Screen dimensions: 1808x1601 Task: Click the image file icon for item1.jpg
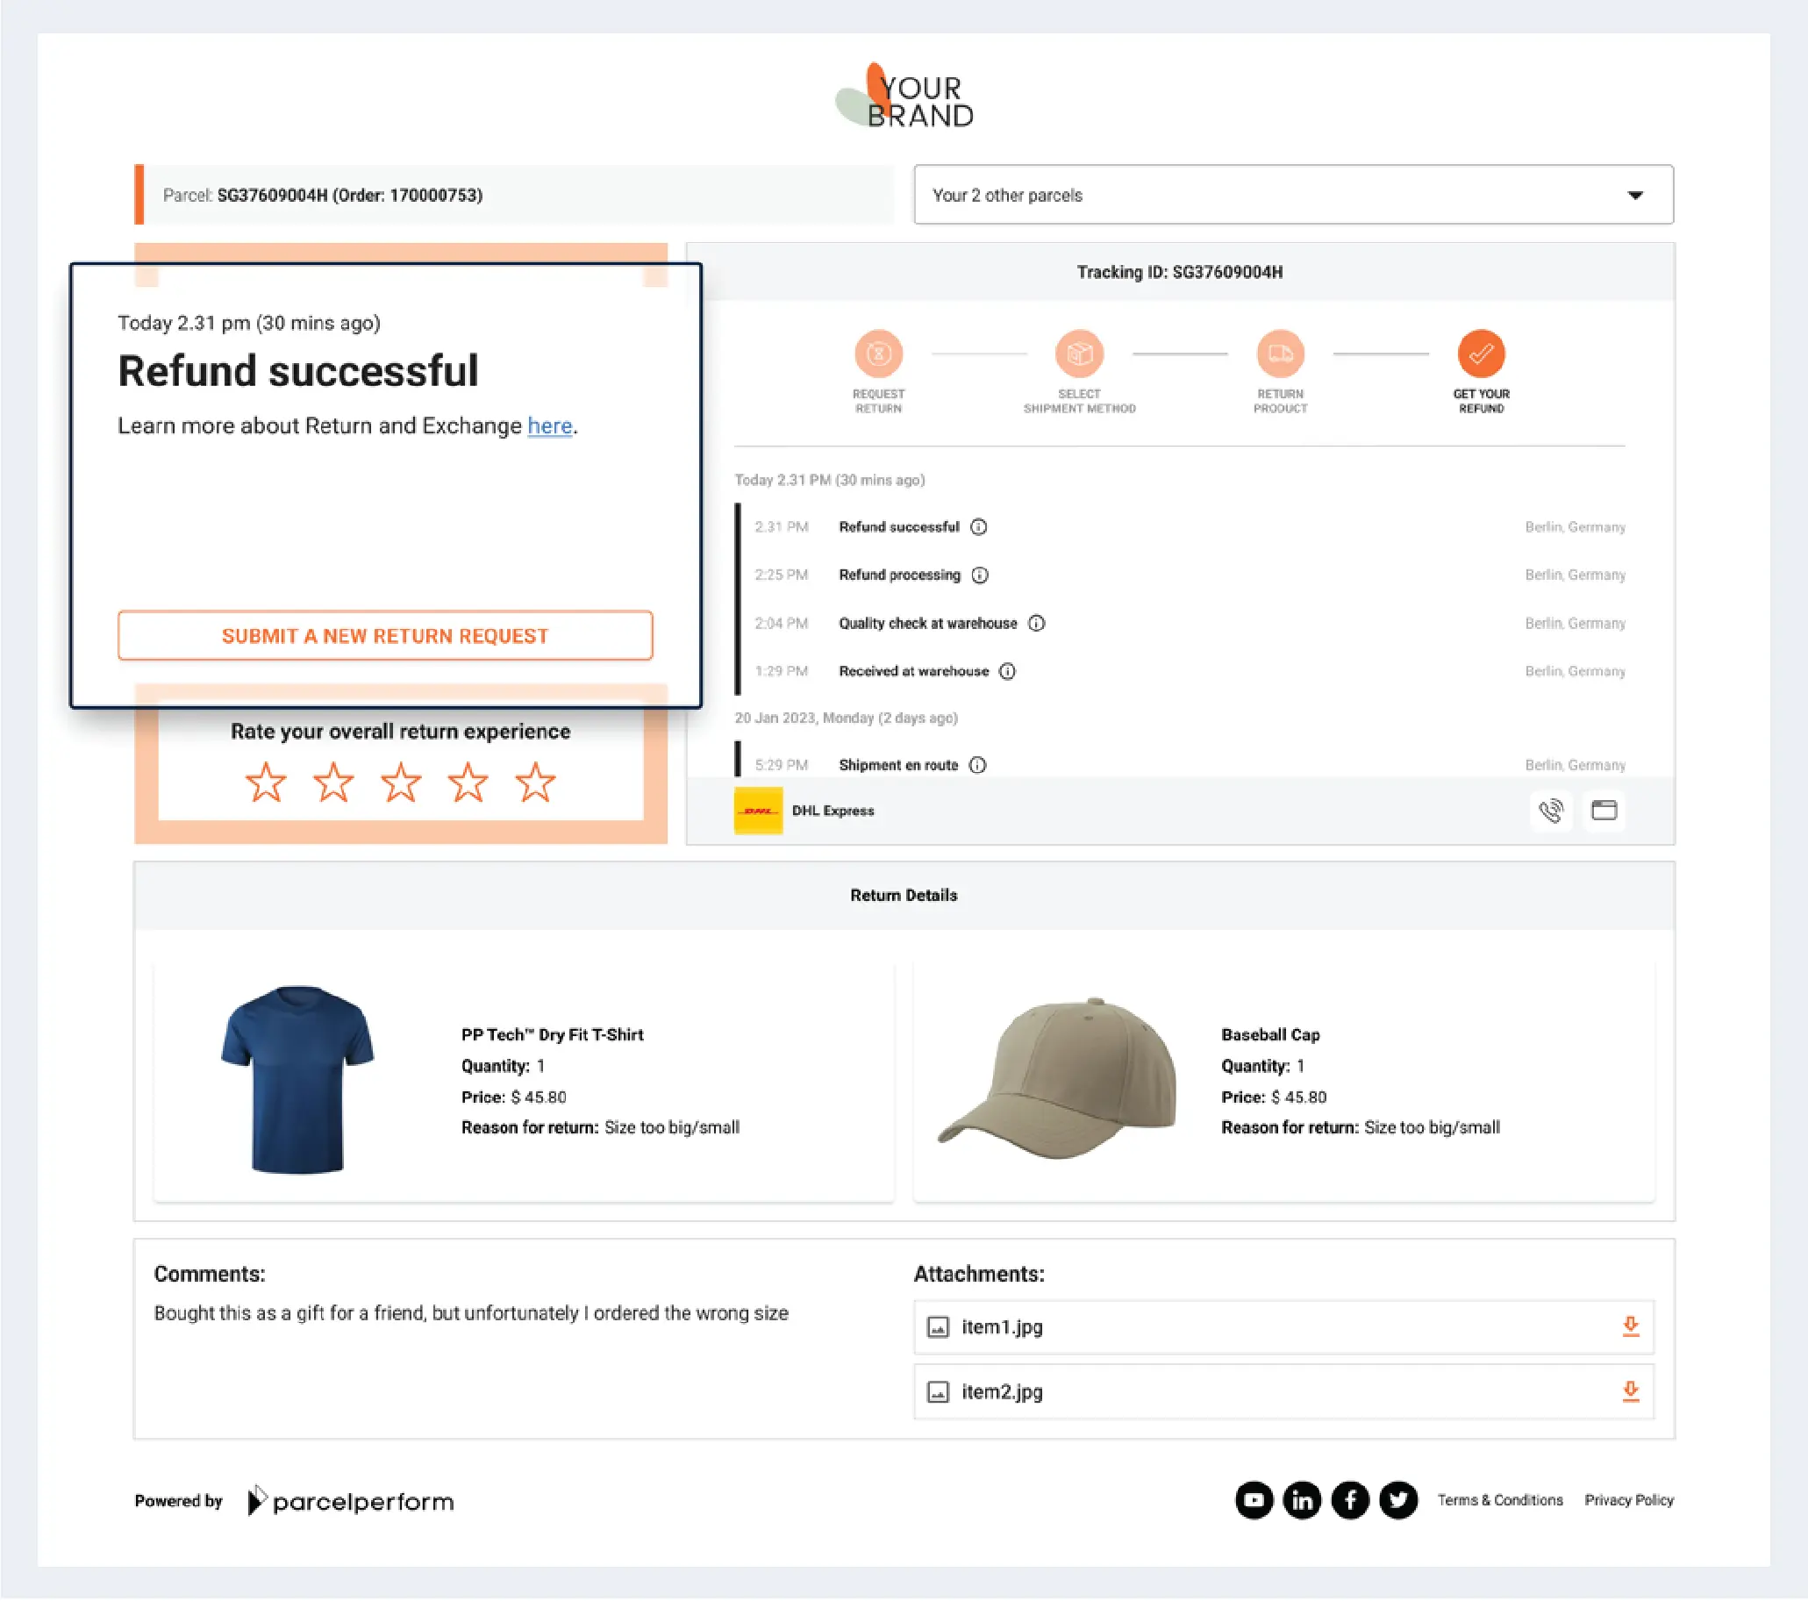938,1326
